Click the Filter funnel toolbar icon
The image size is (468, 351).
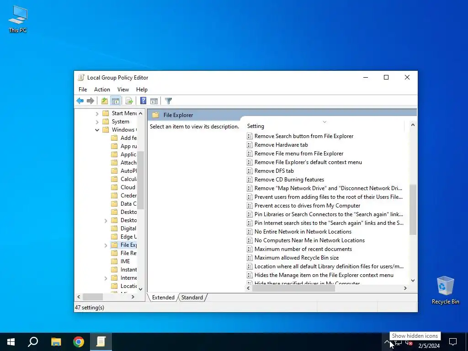(x=168, y=101)
